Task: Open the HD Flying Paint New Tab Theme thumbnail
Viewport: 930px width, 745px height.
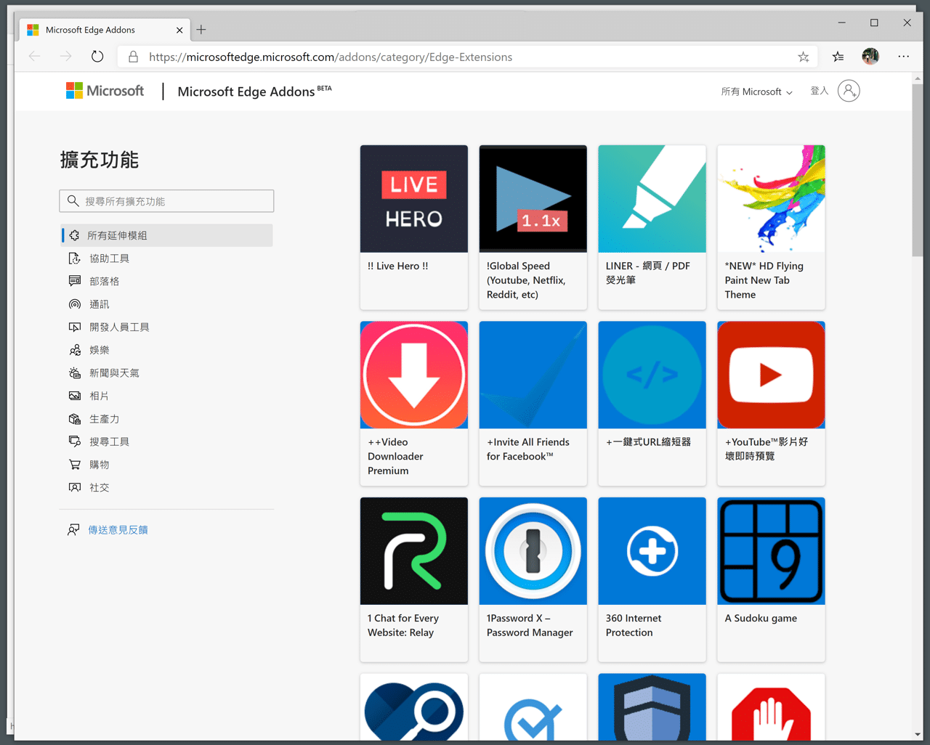Action: tap(772, 199)
